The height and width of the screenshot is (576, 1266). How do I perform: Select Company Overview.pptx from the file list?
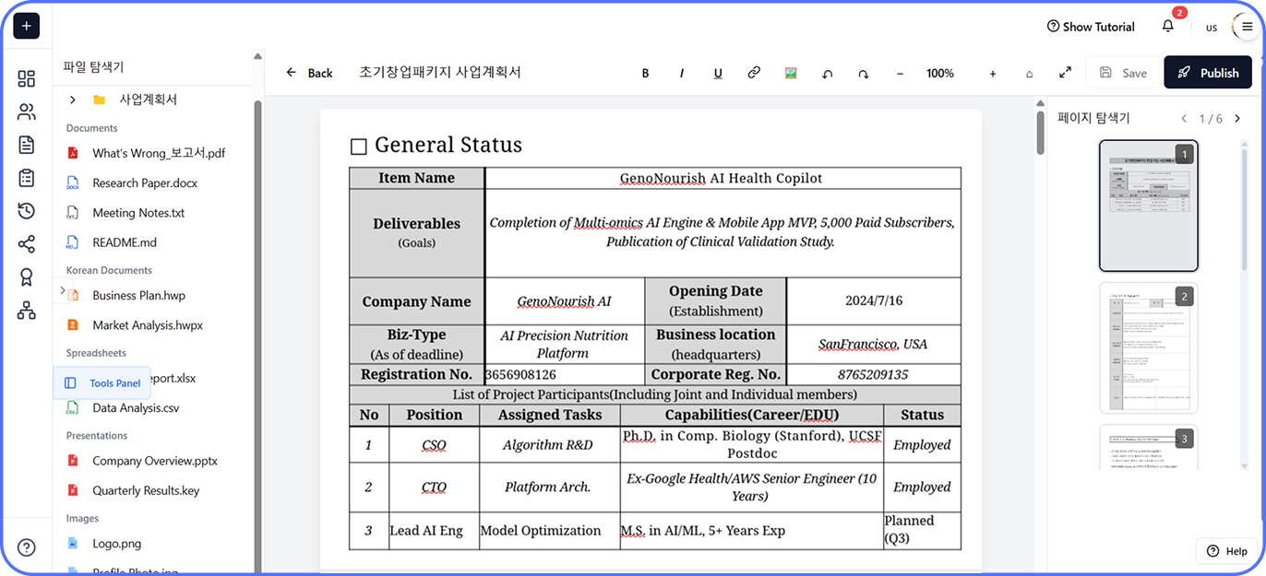point(154,461)
